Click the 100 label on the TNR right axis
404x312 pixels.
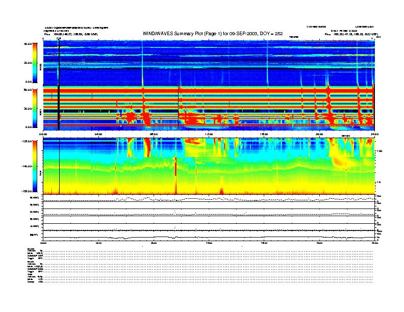point(379,151)
